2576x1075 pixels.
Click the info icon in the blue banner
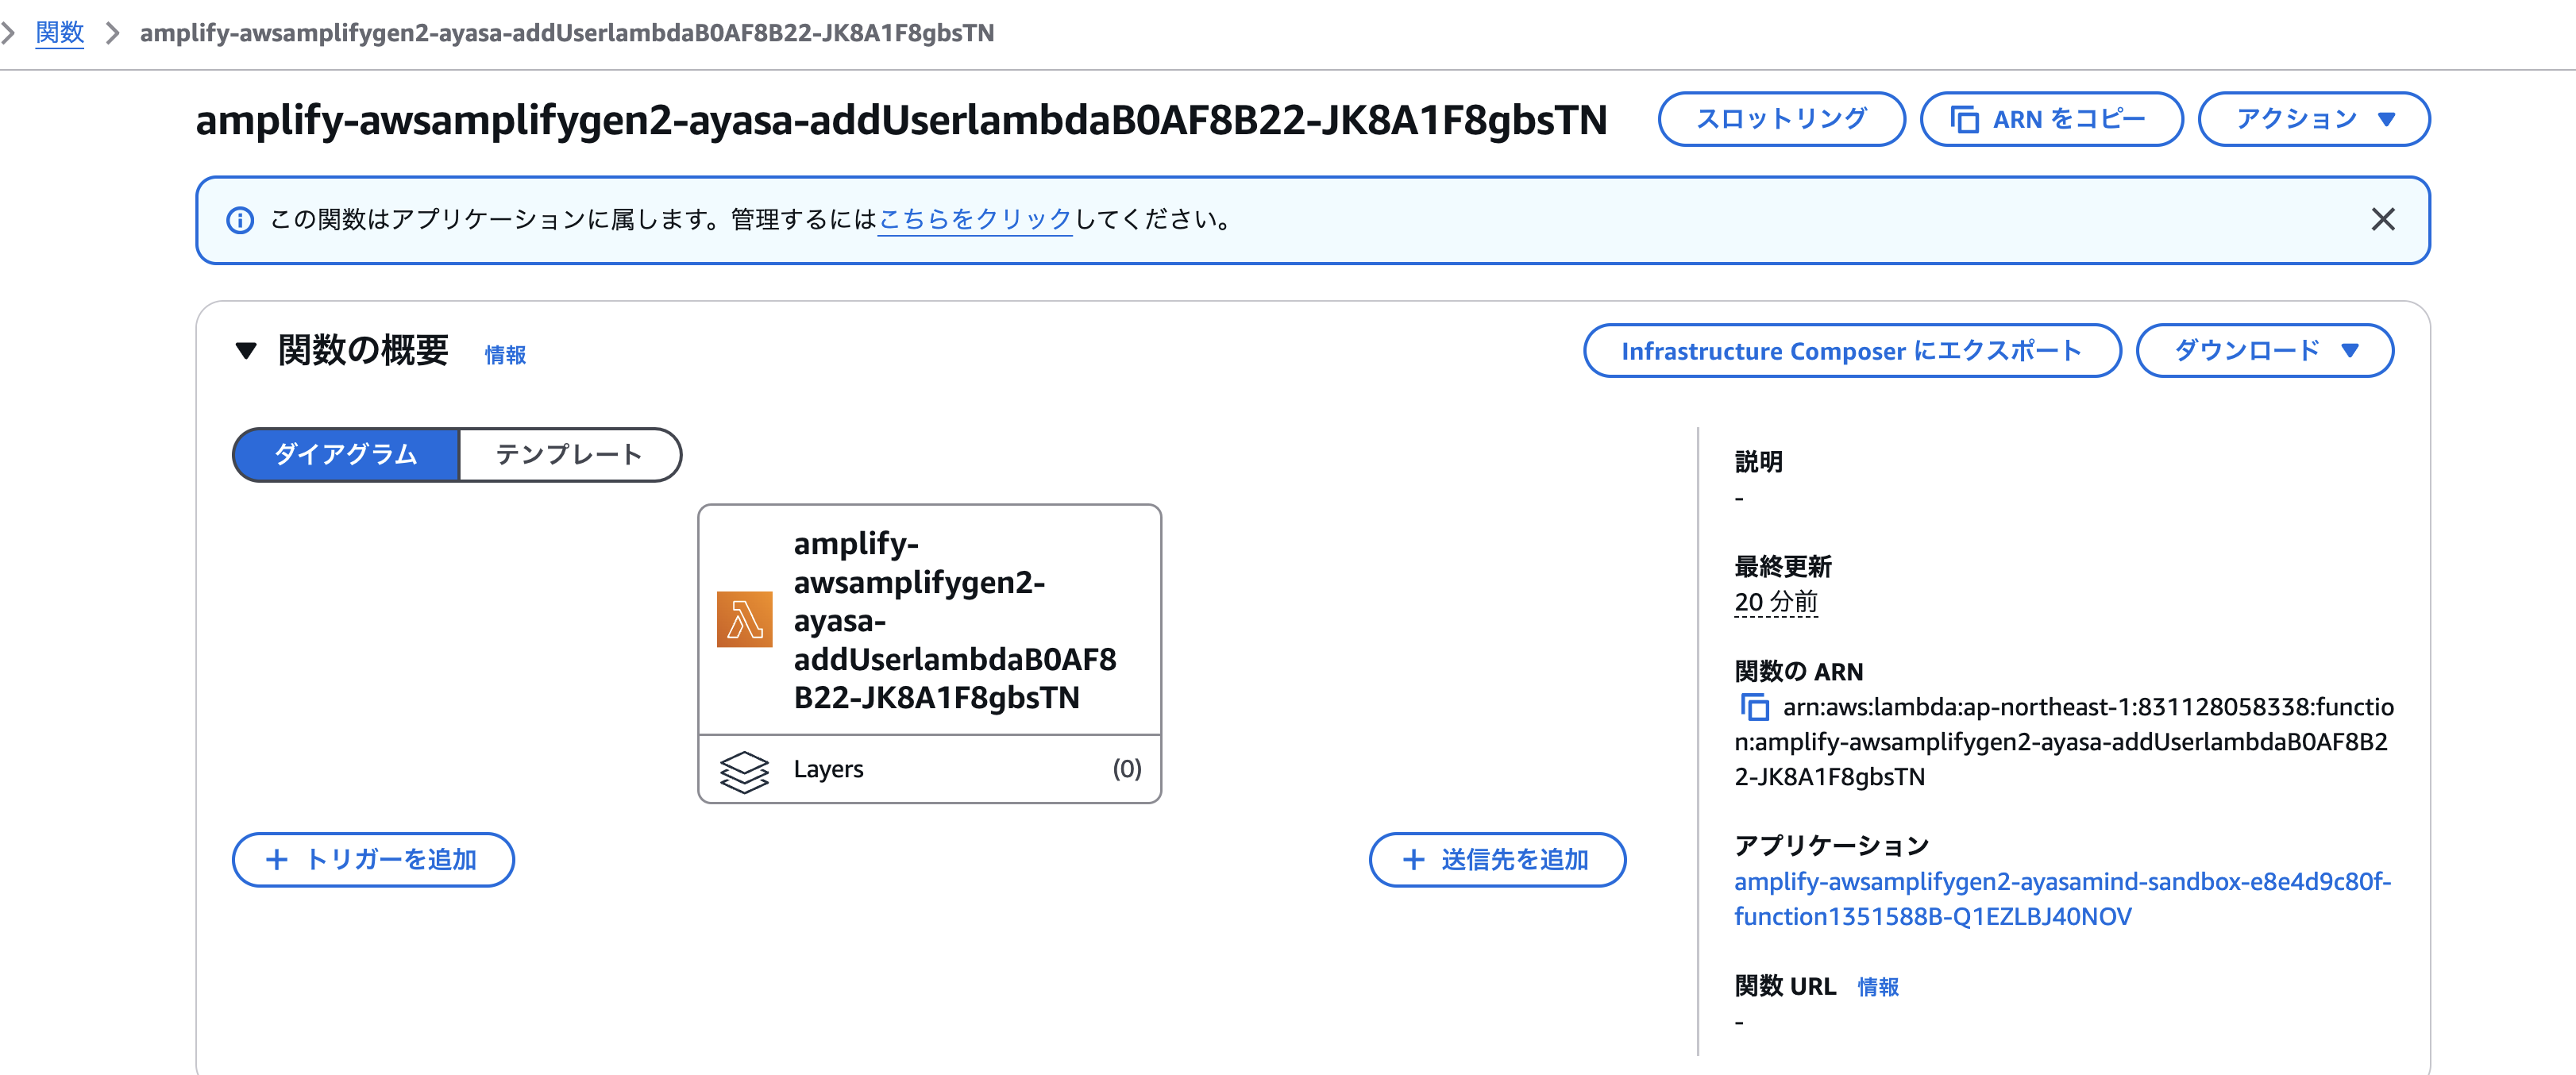[239, 220]
